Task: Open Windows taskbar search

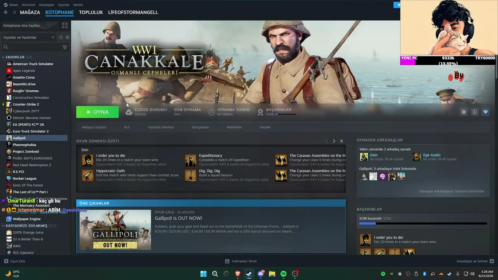Action: pos(215,274)
